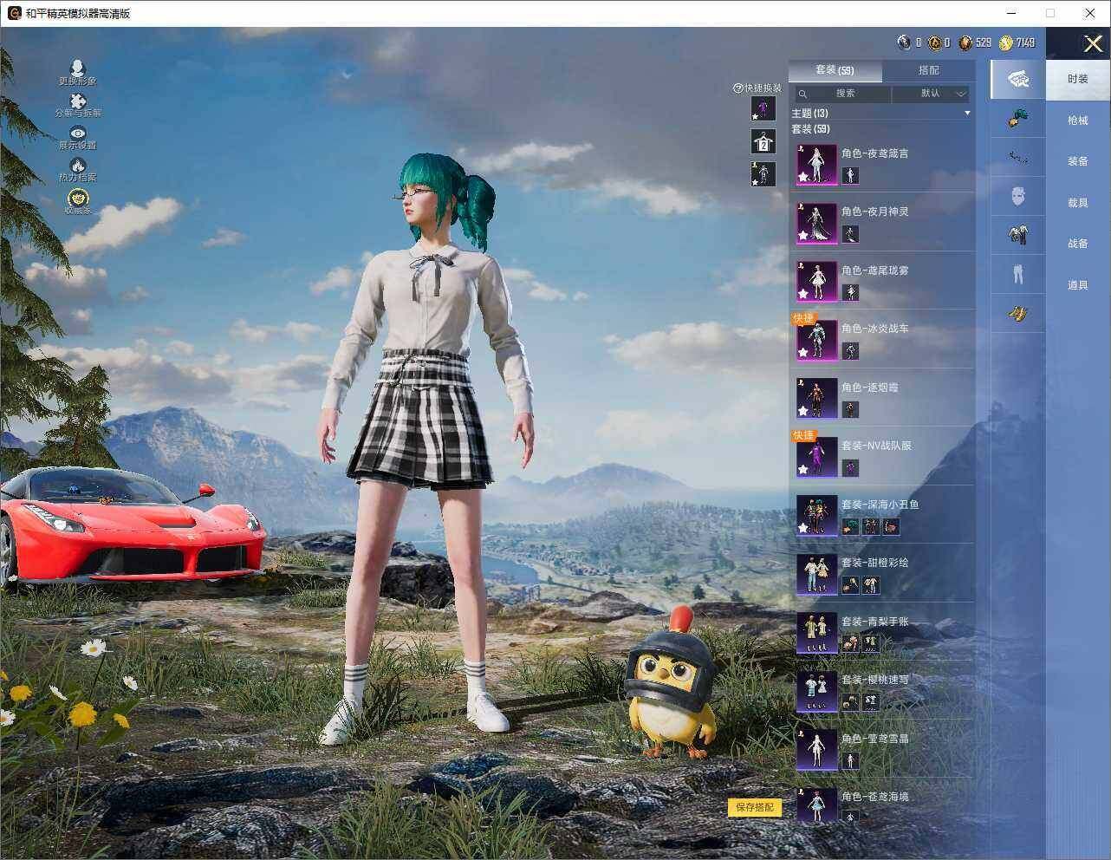Viewport: 1111px width, 860px height.
Task: Open the 默认 sort dropdown
Action: coord(932,94)
